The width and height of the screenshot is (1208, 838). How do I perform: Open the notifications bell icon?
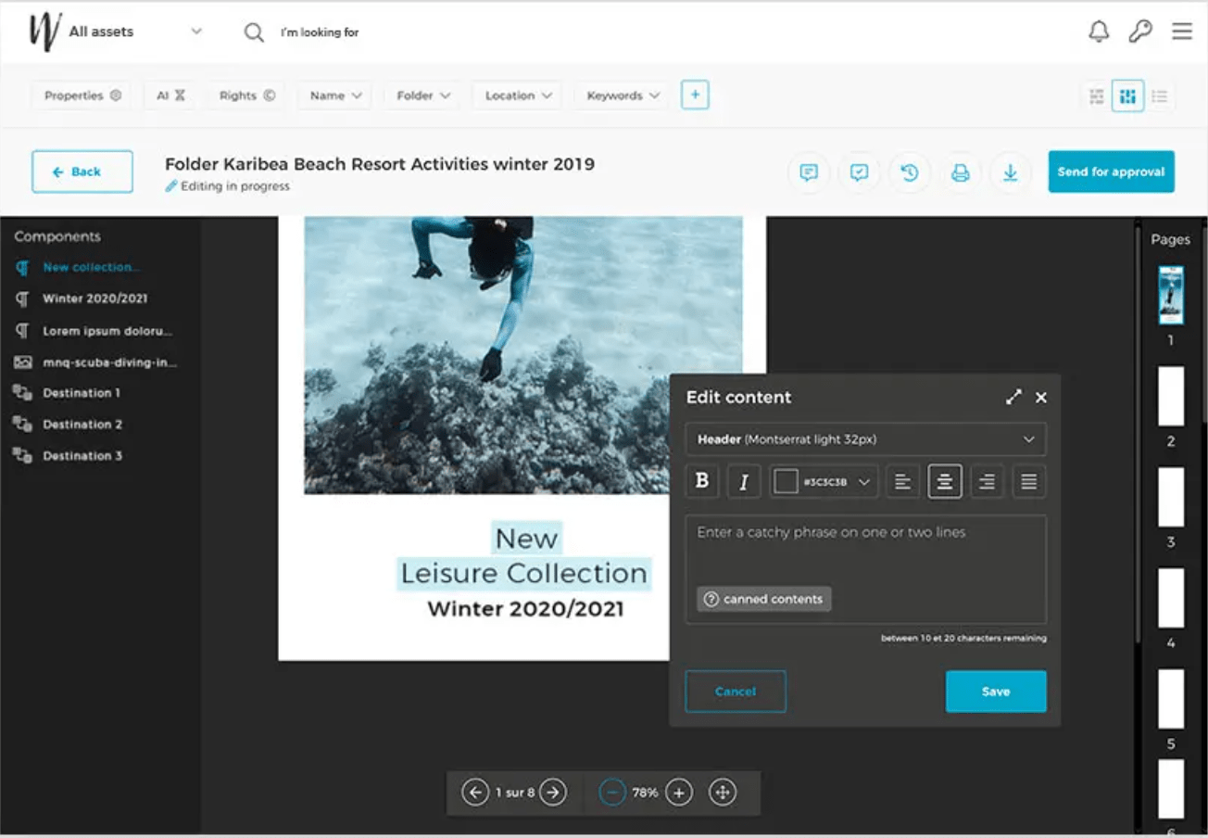[1098, 31]
